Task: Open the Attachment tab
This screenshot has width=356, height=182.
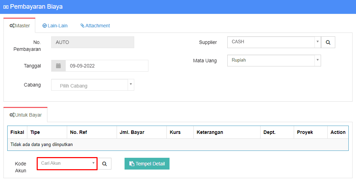Action: (95, 26)
